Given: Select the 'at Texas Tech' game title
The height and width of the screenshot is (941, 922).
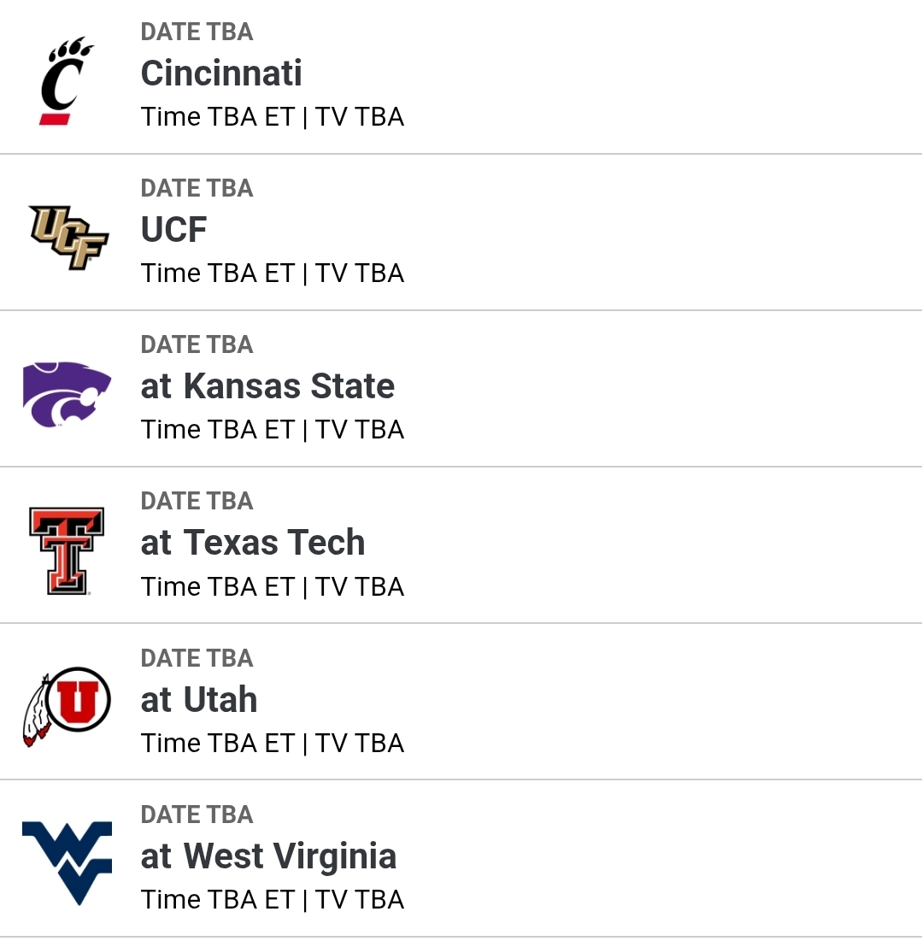Looking at the screenshot, I should pos(253,543).
